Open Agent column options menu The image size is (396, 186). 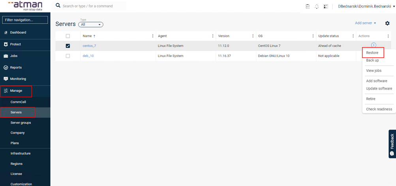point(213,36)
